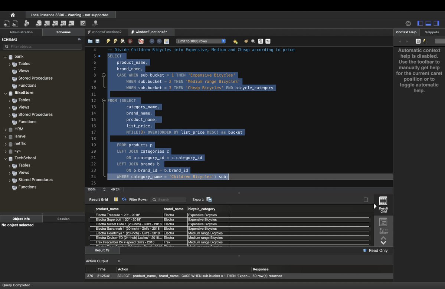Image resolution: width=445 pixels, height=289 pixels.
Task: Save the script using floppy disk icon
Action: pos(97,41)
